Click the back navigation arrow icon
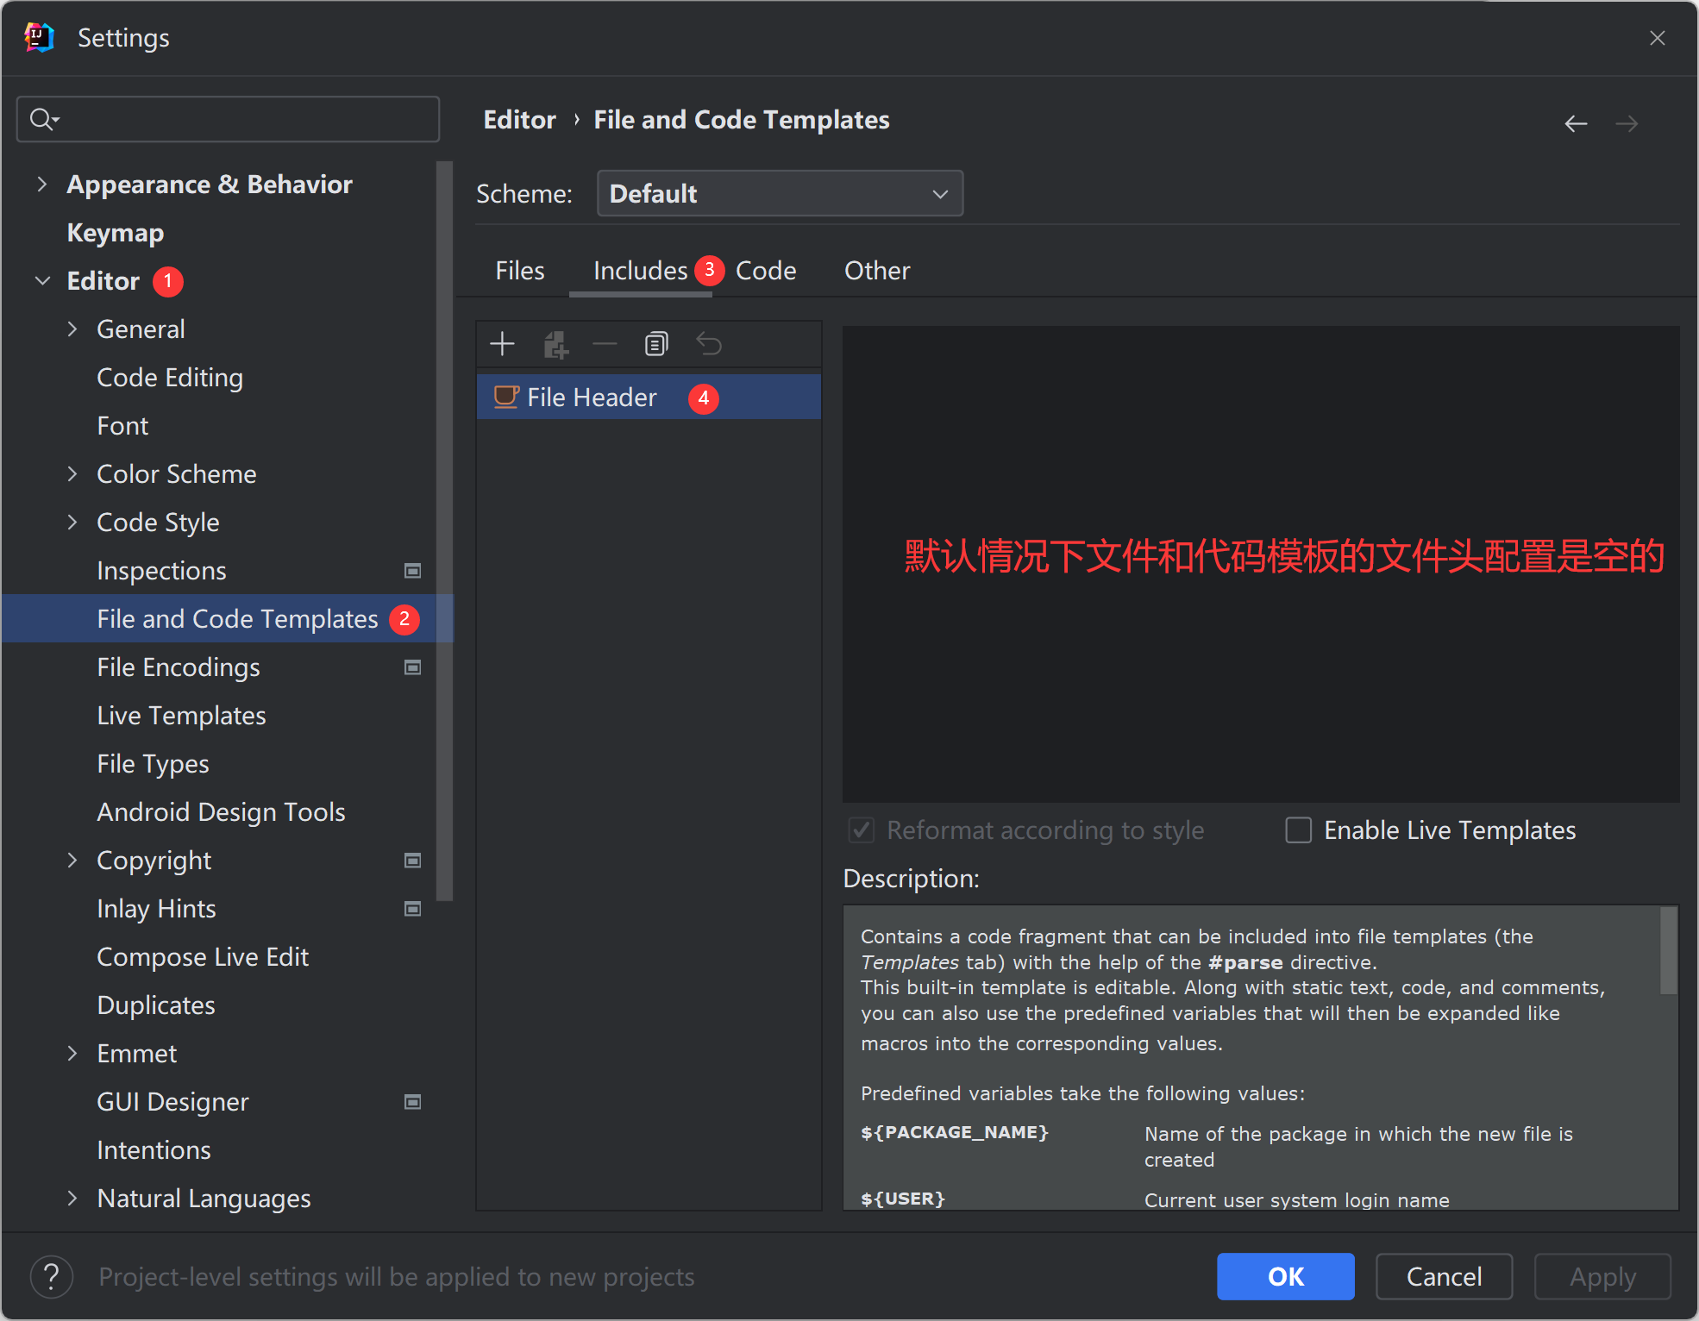This screenshot has width=1699, height=1321. [1577, 126]
